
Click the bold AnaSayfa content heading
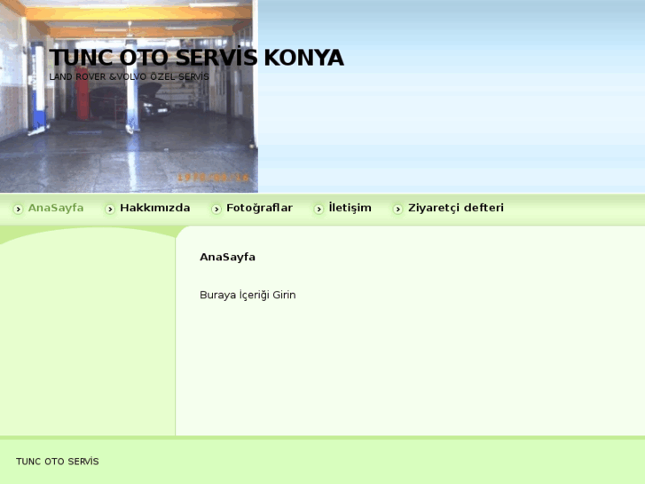[x=227, y=257]
